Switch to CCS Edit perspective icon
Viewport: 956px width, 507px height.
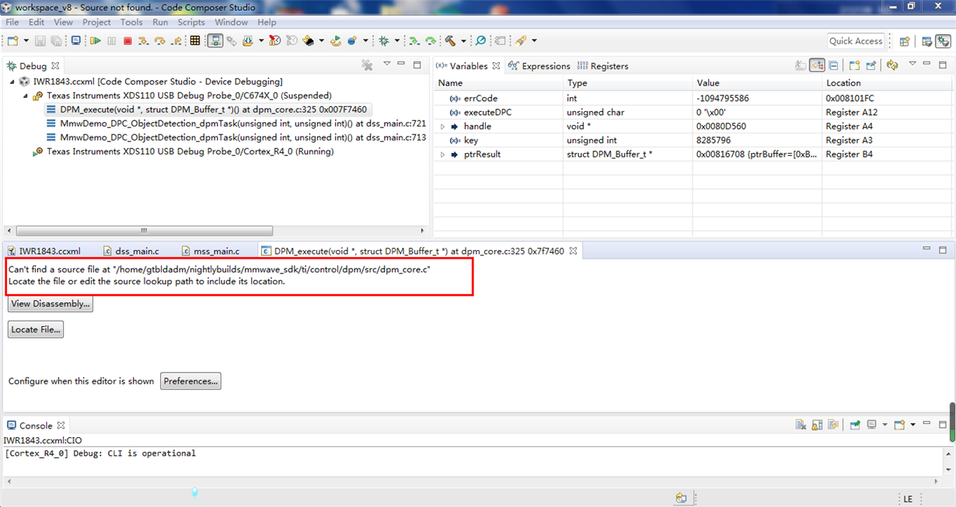[x=927, y=41]
